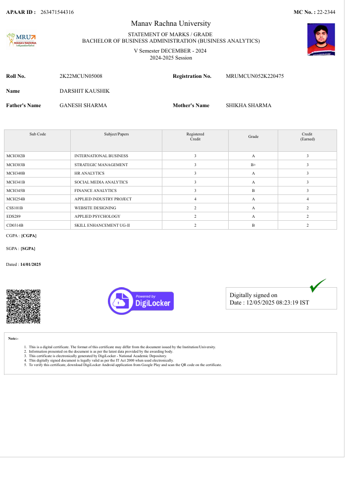The width and height of the screenshot is (346, 495).
Task: Click sub code CD0314B
Action: click(x=15, y=225)
